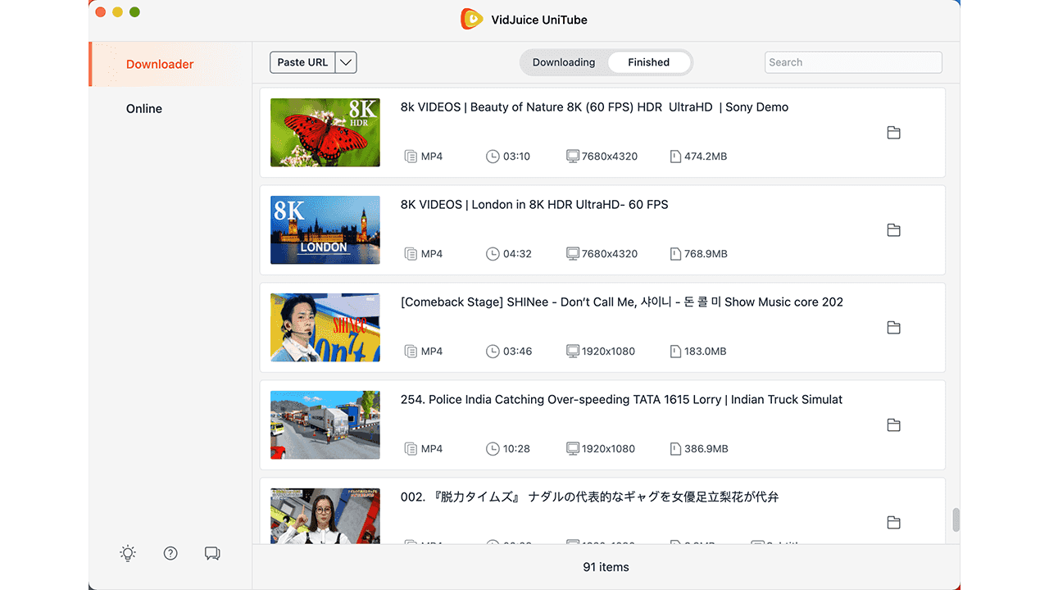Click resolution icon in Police India row
This screenshot has width=1049, height=590.
573,449
